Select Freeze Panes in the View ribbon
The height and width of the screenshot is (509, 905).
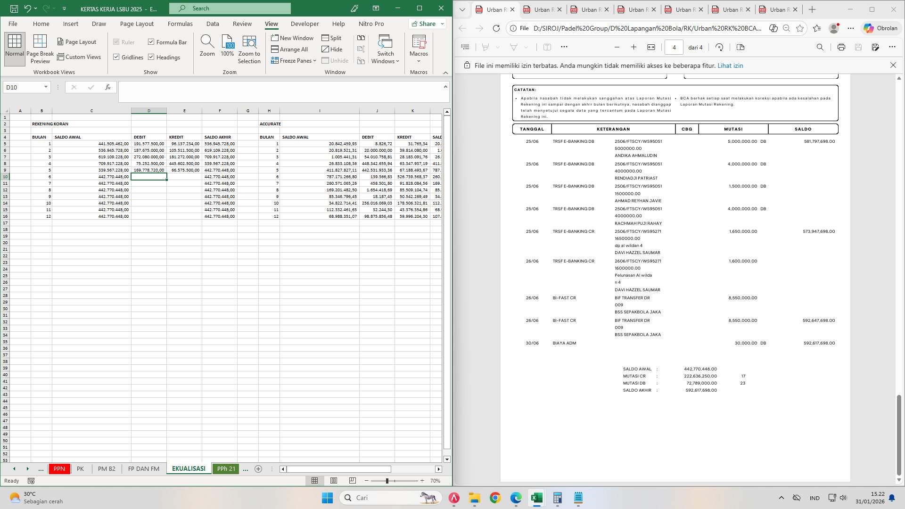pyautogui.click(x=293, y=60)
